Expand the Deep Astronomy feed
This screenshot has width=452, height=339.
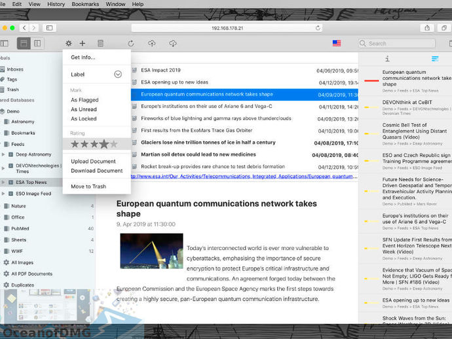coord(3,154)
